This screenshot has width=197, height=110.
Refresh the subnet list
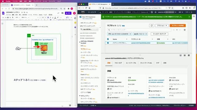click(x=151, y=25)
